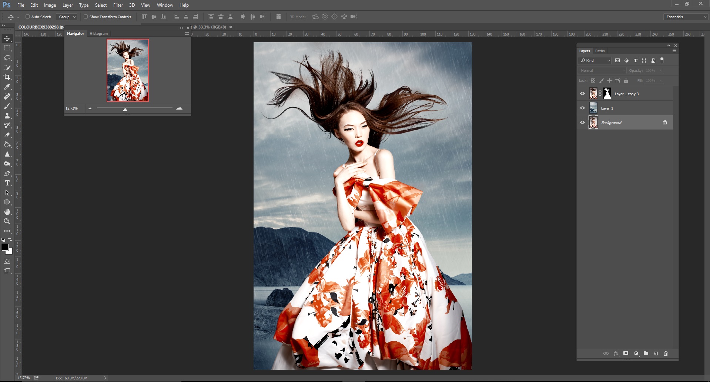Create new group with folder icon
710x382 pixels.
[x=646, y=353]
